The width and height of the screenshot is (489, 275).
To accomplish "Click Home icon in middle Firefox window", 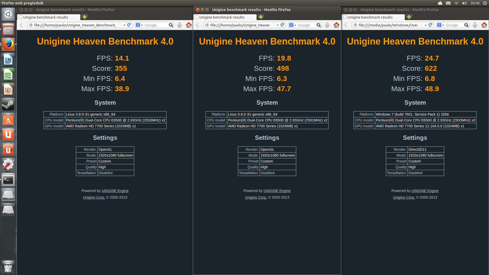I will tap(336, 25).
